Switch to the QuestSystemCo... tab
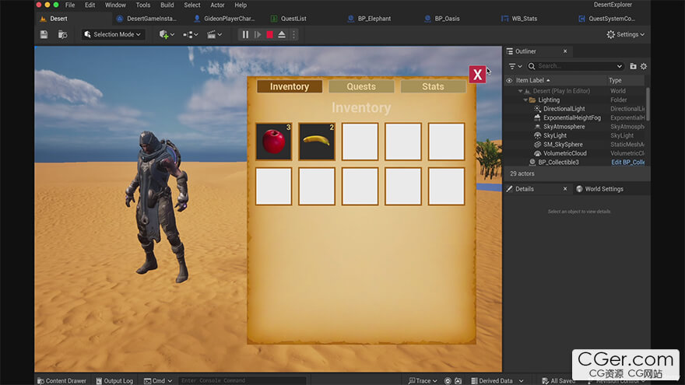The width and height of the screenshot is (685, 385). point(607,19)
